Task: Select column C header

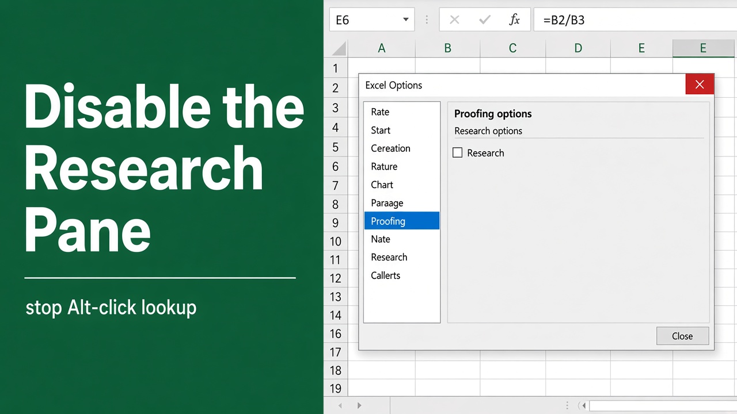Action: tap(512, 48)
